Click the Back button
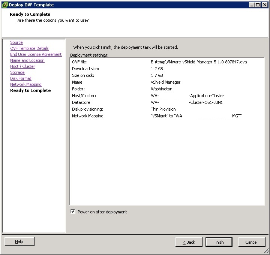Image resolution: width=270 pixels, height=255 pixels. click(x=189, y=242)
